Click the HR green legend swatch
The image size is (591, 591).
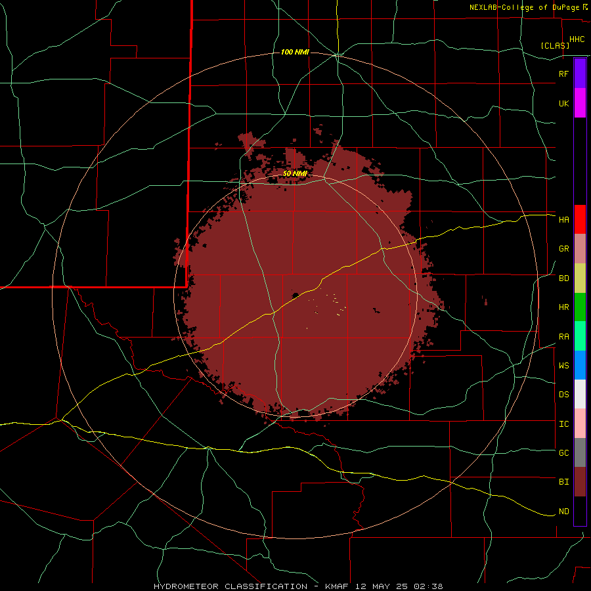tap(580, 307)
